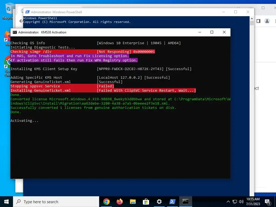Close the KMS38 Activation window

tap(224, 32)
